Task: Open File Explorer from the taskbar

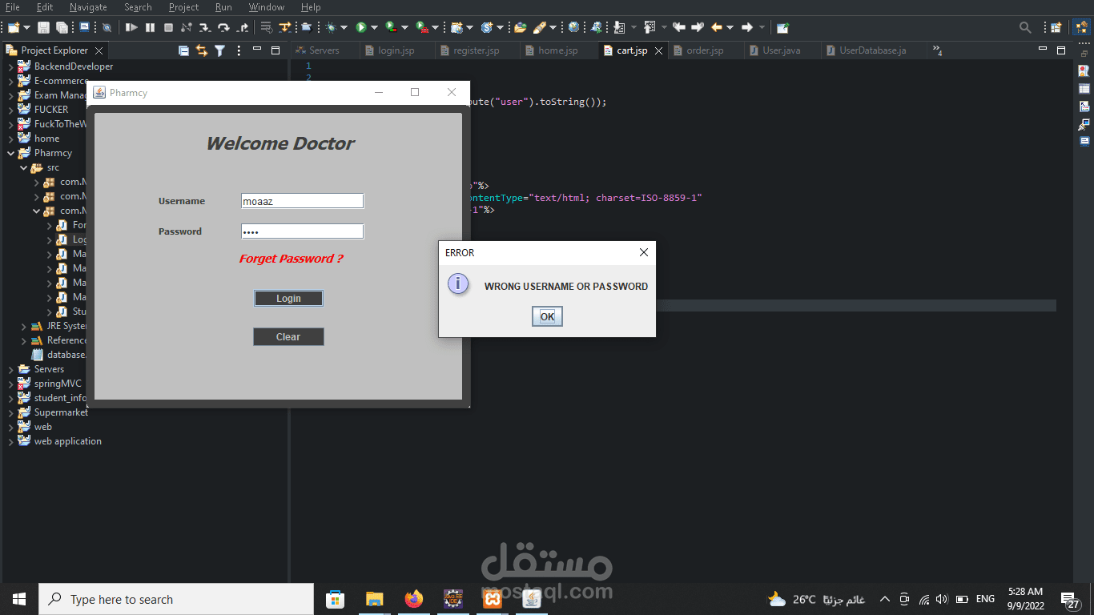Action: point(374,599)
